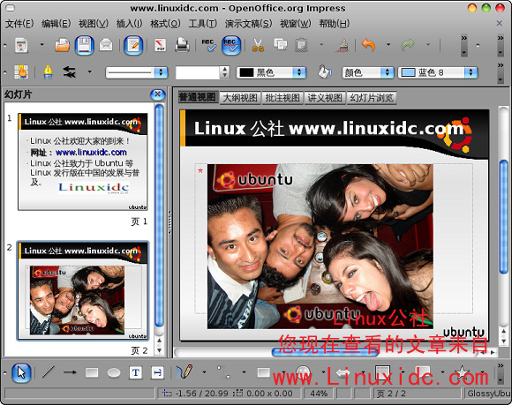Toggle the AutoSpellcheck icon
Screen dimensions: 512x405
pos(231,45)
